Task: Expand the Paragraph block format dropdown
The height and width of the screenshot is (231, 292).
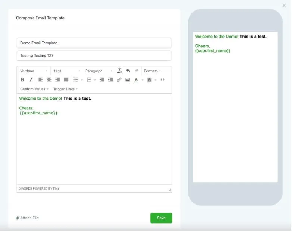Action: (x=98, y=71)
